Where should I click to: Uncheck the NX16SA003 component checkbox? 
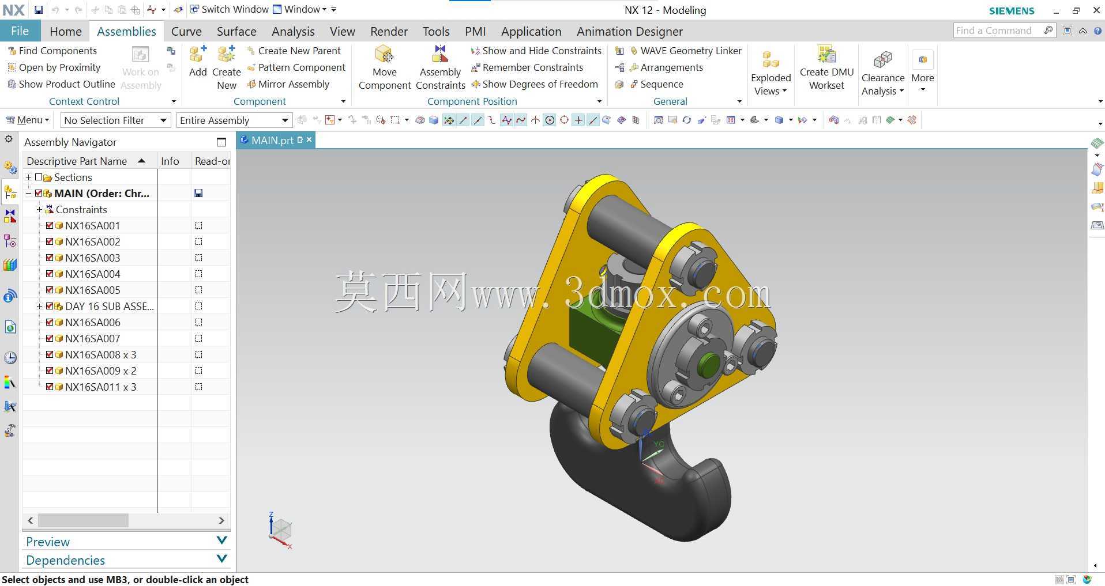(x=50, y=258)
